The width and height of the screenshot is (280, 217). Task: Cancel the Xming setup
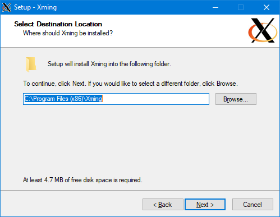click(x=253, y=205)
